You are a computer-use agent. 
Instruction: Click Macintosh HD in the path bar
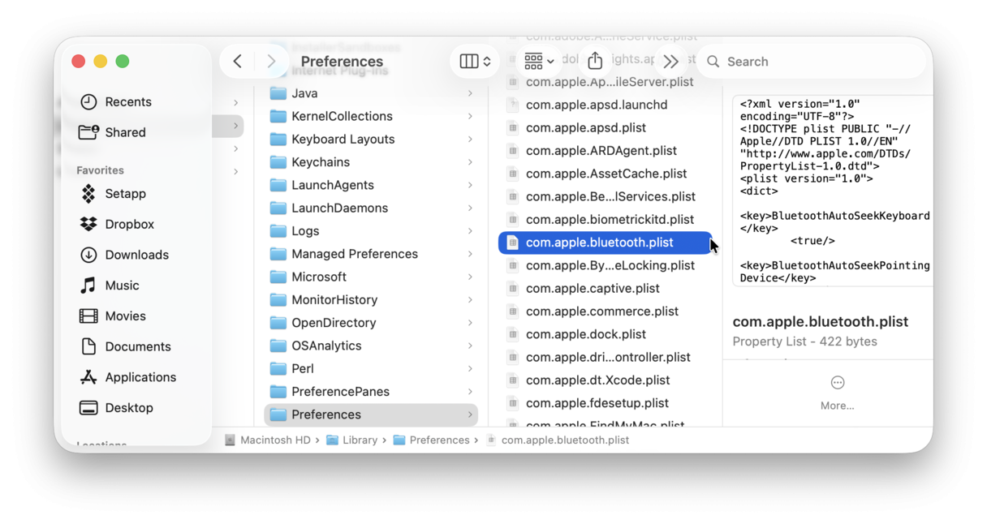(x=274, y=440)
